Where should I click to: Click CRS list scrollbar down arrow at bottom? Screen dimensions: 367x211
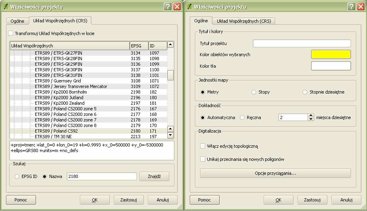click(x=171, y=135)
